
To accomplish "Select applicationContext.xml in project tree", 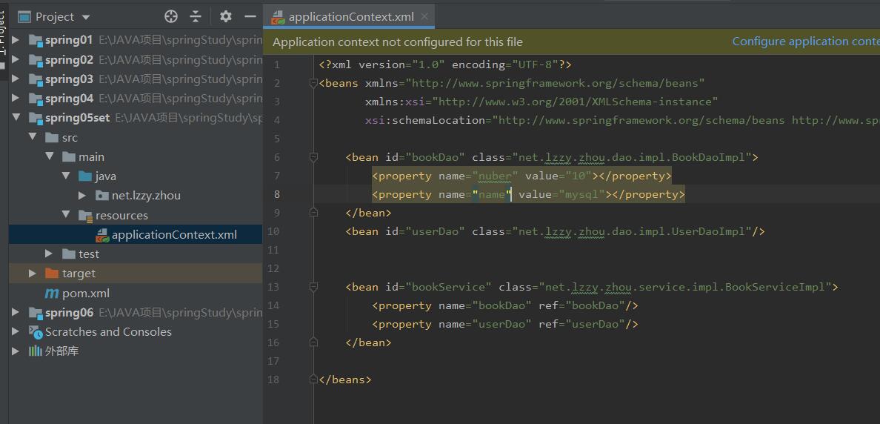I will click(174, 235).
